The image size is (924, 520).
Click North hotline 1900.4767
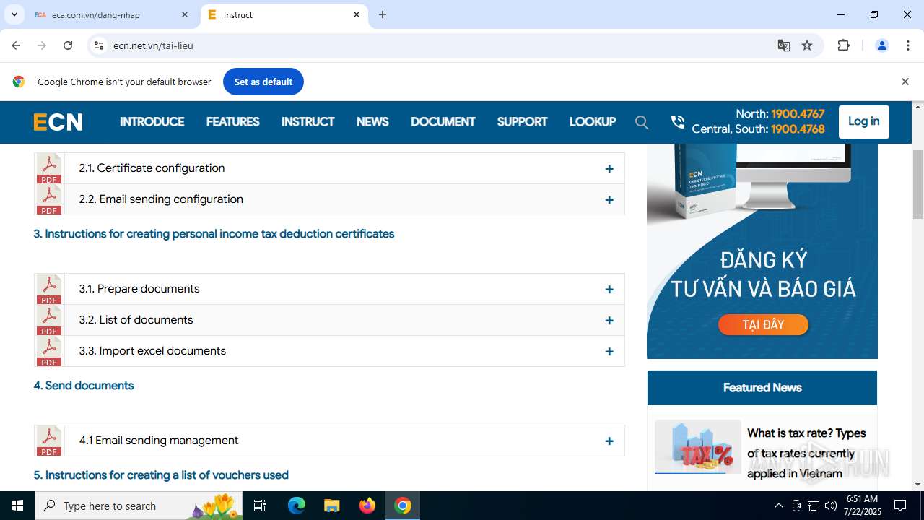[798, 114]
